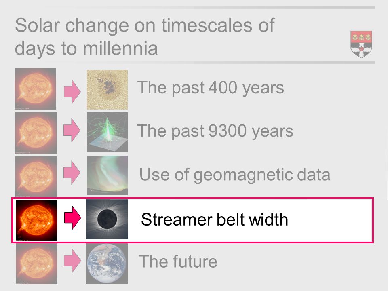The height and width of the screenshot is (291, 388).
Task: Click the sunspot image thumbnail
Action: (x=107, y=90)
